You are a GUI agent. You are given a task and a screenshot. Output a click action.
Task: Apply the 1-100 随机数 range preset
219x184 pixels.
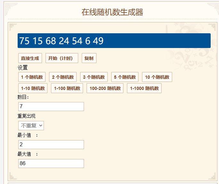(x=67, y=88)
